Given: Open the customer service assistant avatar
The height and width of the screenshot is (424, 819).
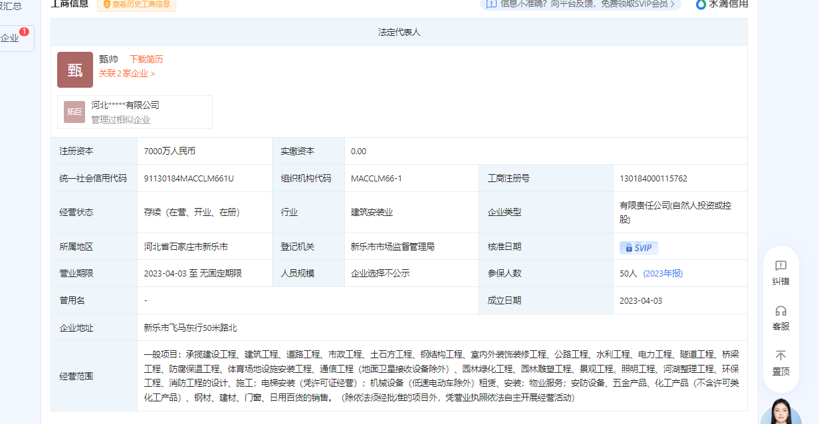Looking at the screenshot, I should click(780, 412).
